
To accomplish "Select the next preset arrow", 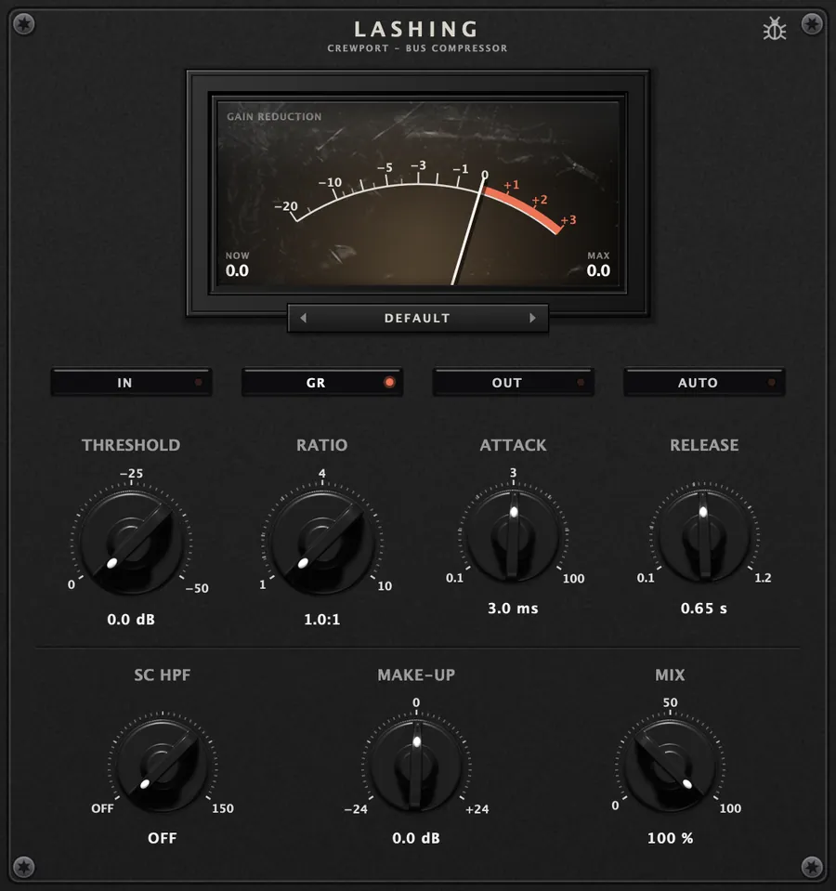I will [532, 318].
